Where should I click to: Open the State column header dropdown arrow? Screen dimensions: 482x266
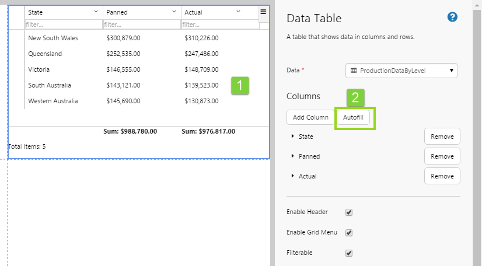(x=96, y=12)
